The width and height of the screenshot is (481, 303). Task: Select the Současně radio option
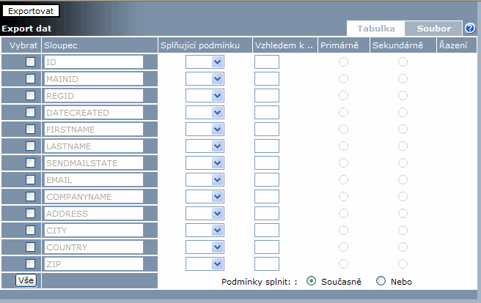pyautogui.click(x=312, y=281)
